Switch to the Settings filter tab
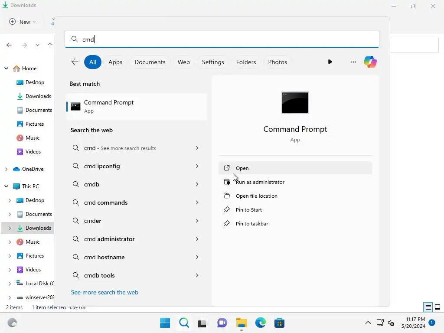The image size is (444, 333). 212,62
